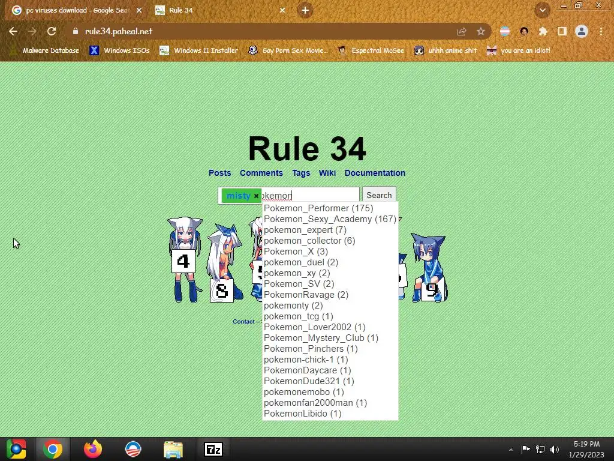The width and height of the screenshot is (614, 461).
Task: Select Pokemon_Pinchers (1) suggestion
Action: click(x=330, y=349)
